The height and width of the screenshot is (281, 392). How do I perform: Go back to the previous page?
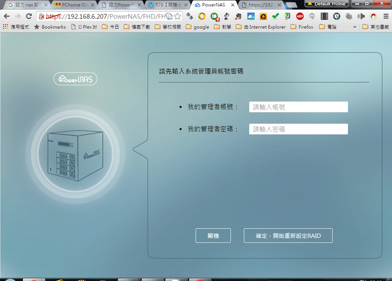[7, 17]
